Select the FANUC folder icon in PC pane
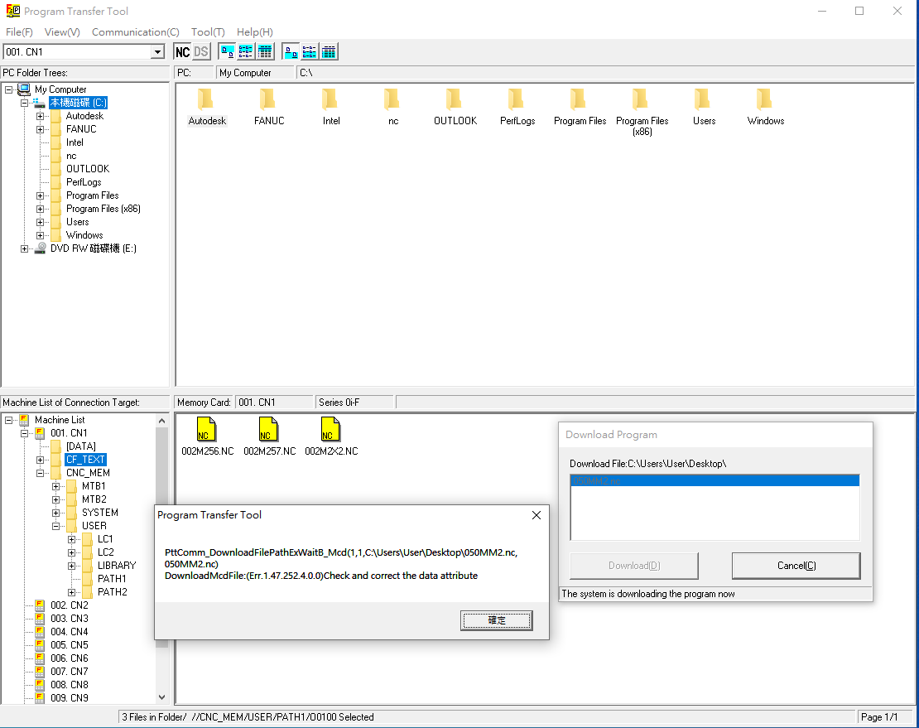Image resolution: width=919 pixels, height=728 pixels. pyautogui.click(x=268, y=100)
